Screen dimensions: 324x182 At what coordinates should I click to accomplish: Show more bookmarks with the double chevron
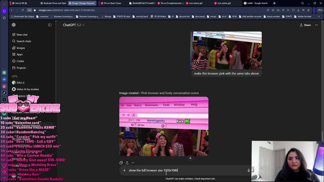click(319, 16)
